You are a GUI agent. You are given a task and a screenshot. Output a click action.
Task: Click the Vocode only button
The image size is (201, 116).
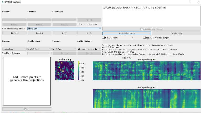(x=176, y=33)
